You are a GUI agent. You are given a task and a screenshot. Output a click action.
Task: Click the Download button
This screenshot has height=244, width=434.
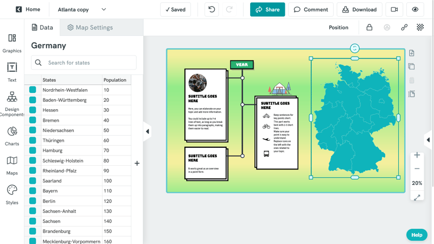pos(359,9)
